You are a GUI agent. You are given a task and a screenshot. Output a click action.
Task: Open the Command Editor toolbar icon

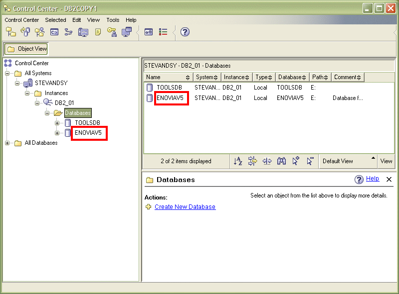[x=54, y=32]
